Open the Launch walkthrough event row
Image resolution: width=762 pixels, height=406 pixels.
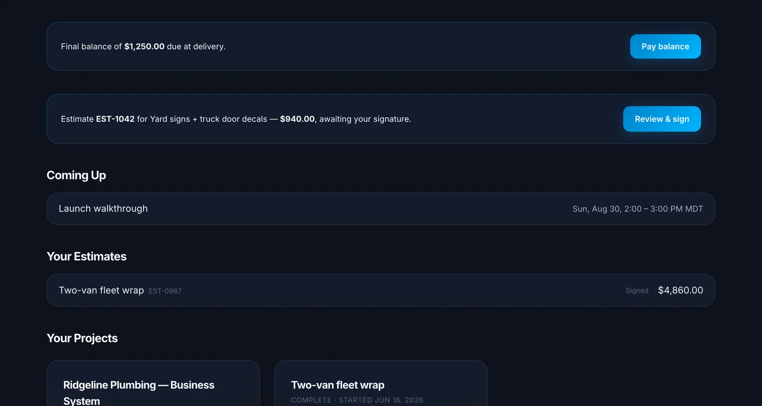381,209
